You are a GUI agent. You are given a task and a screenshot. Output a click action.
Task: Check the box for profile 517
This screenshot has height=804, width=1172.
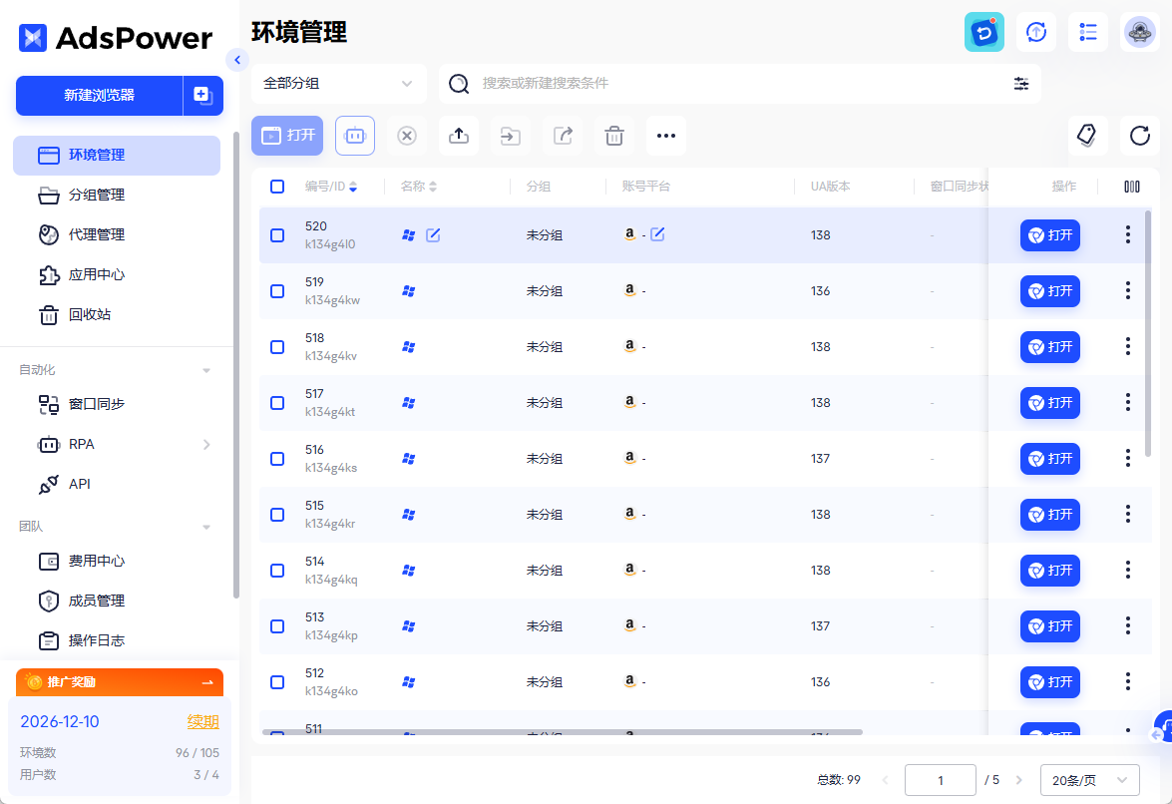tap(277, 403)
